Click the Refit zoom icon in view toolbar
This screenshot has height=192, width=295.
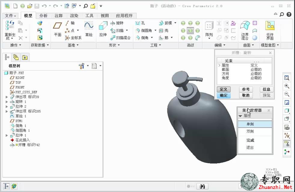pos(287,78)
